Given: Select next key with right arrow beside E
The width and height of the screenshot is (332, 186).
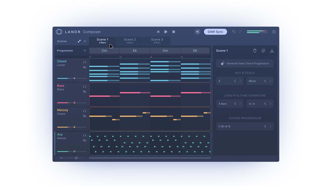Looking at the screenshot, I should (x=240, y=81).
